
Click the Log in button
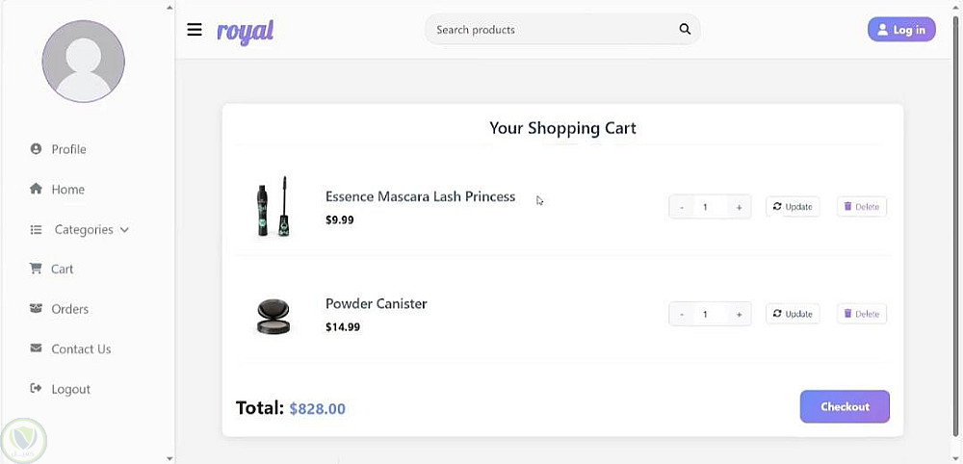click(x=901, y=30)
